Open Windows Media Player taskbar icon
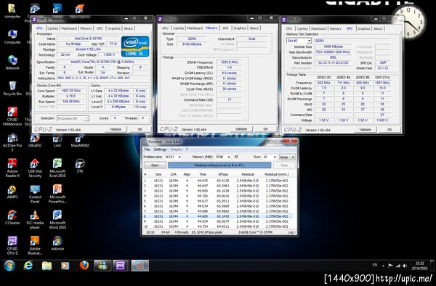The width and height of the screenshot is (436, 286). click(65, 266)
